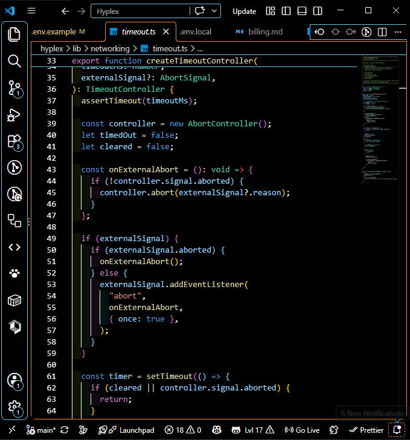Close the timeout.ts tab
This screenshot has height=440, width=410.
166,31
